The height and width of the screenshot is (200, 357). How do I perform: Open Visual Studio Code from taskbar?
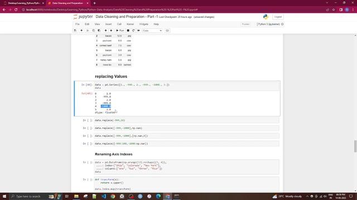click(x=104, y=196)
